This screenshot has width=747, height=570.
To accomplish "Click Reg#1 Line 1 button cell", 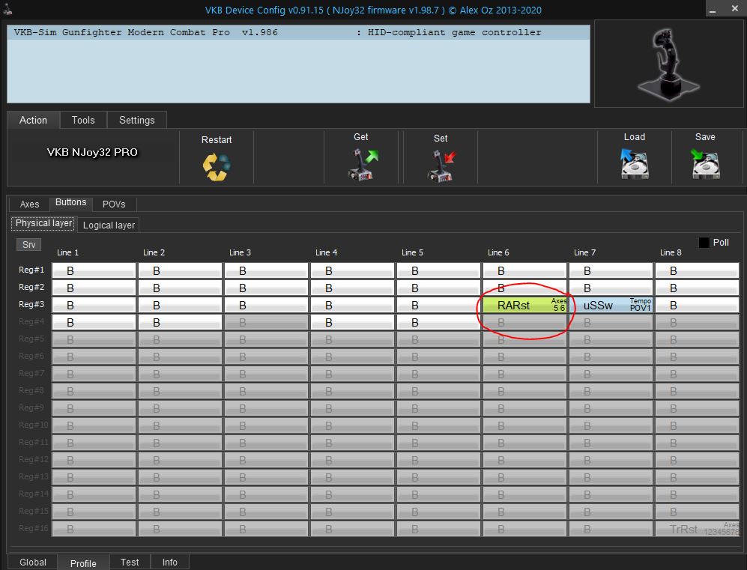I will click(94, 270).
